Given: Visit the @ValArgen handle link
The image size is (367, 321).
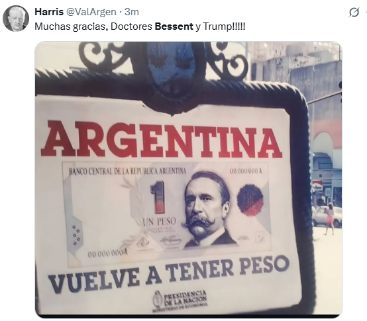Looking at the screenshot, I should pos(91,12).
